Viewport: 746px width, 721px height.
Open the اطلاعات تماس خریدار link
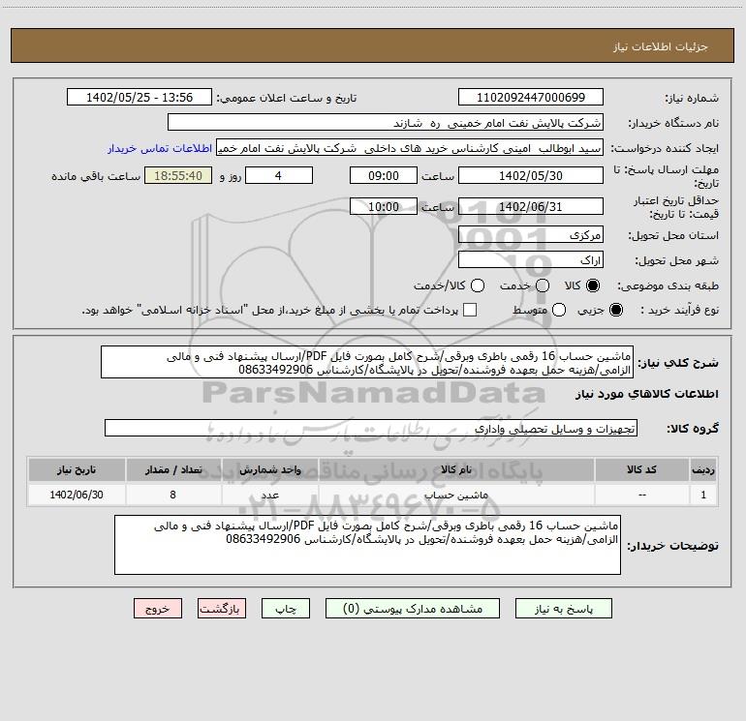point(160,148)
